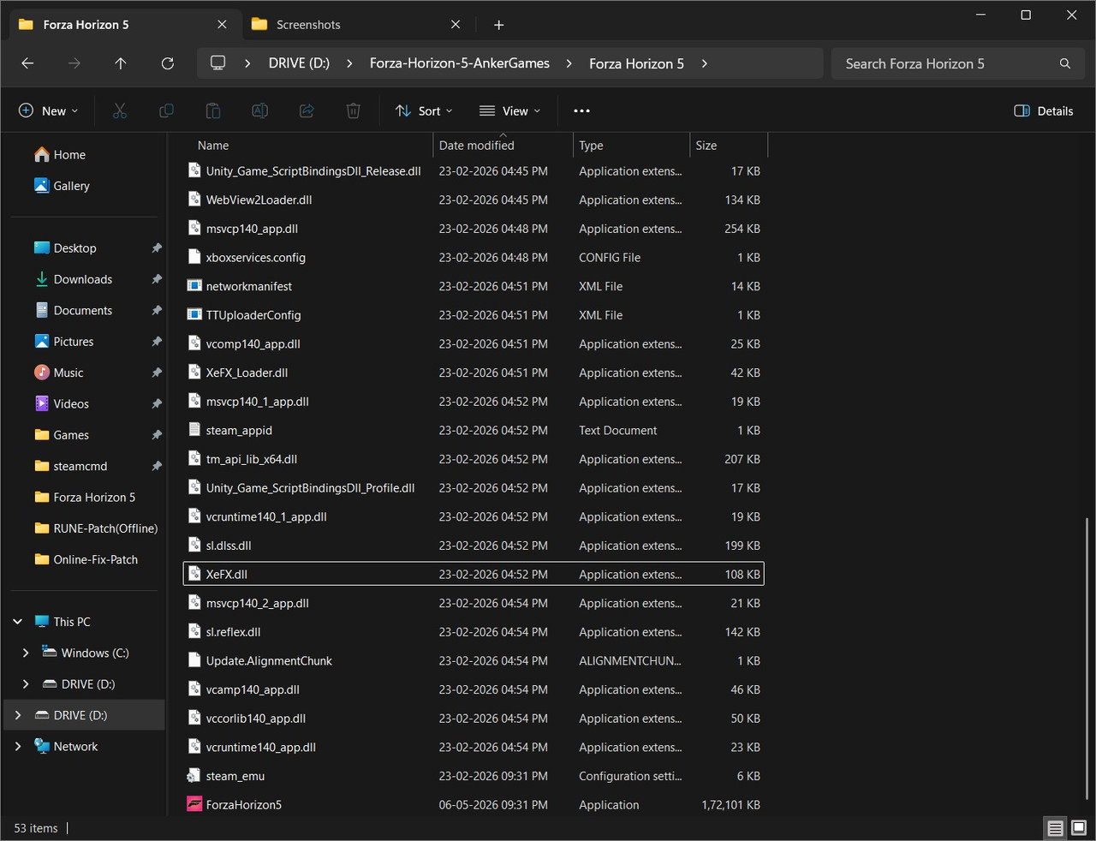This screenshot has height=841, width=1096.
Task: Select the tm_api_lib_x64.dll file
Action: click(x=252, y=459)
